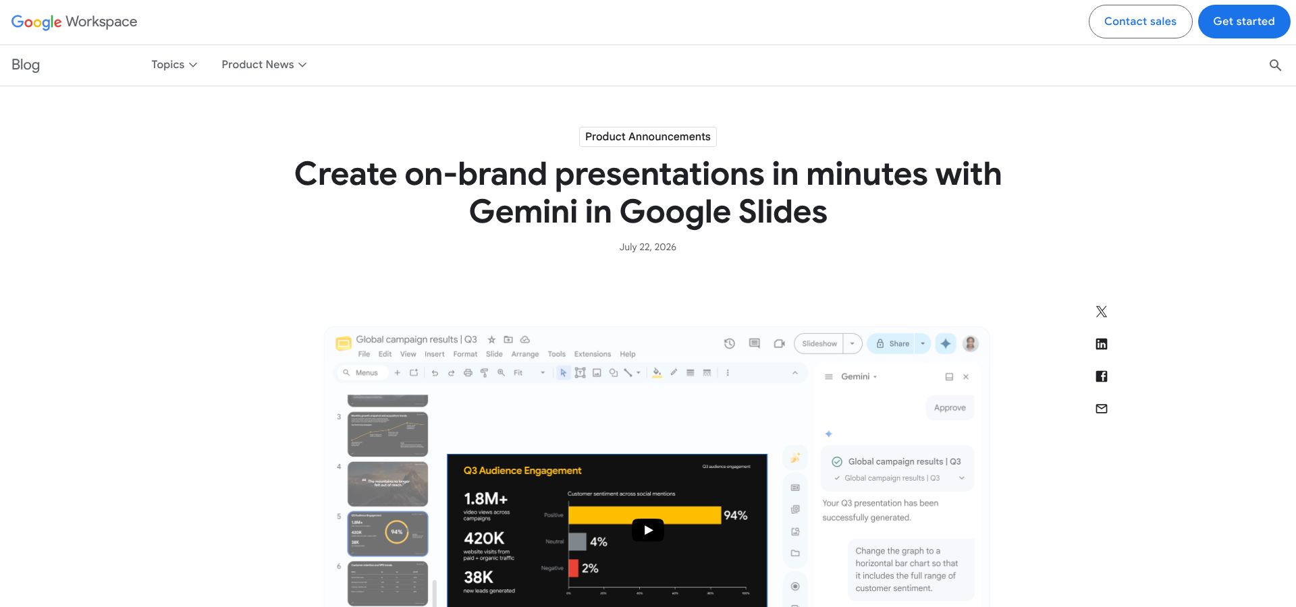
Task: Open the Help menu in Slides preview
Action: coord(628,354)
